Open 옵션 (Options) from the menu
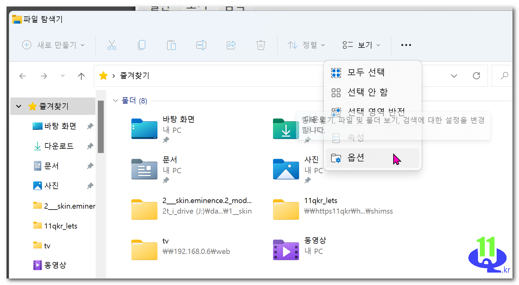This screenshot has height=285, width=519. pos(373,158)
